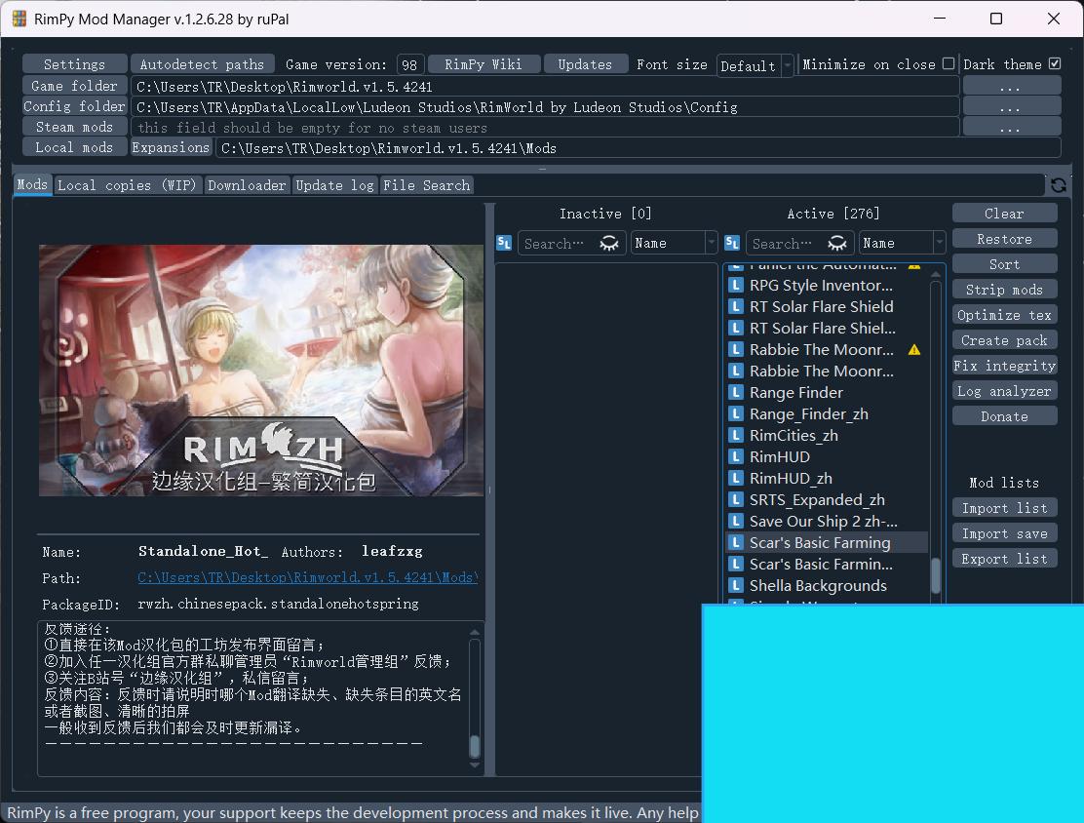
Task: Click the Active list vertical scrollbar thumb
Action: coord(936,575)
